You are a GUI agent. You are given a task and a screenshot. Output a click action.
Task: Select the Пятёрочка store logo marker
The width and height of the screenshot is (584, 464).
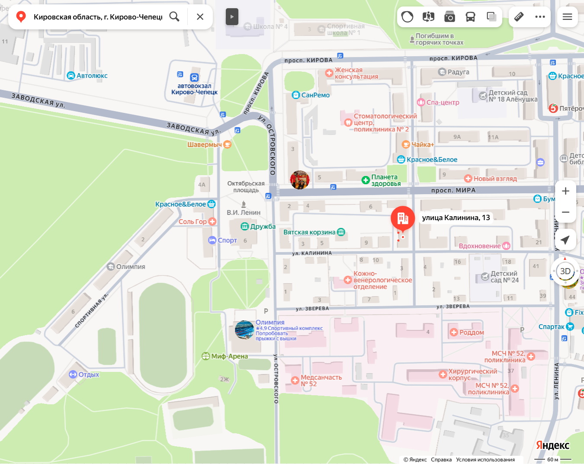[553, 109]
